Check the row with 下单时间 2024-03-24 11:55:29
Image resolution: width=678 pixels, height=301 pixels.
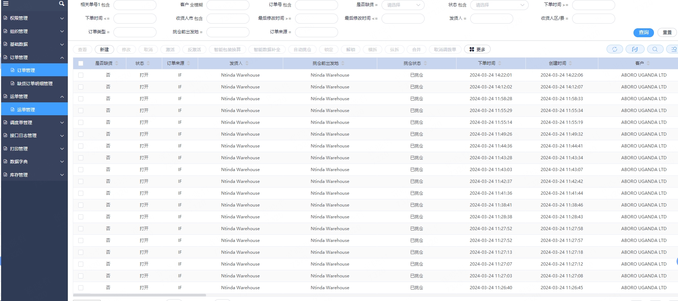[81, 111]
